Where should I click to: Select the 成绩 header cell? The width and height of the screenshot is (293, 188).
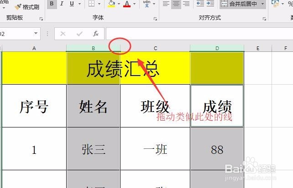click(217, 106)
